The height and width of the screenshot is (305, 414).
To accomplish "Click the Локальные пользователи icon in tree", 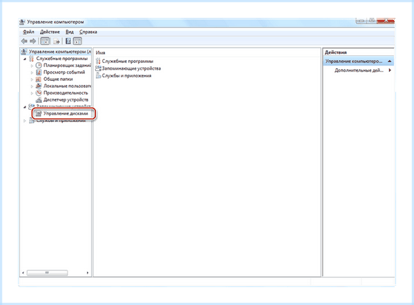I will tap(39, 86).
